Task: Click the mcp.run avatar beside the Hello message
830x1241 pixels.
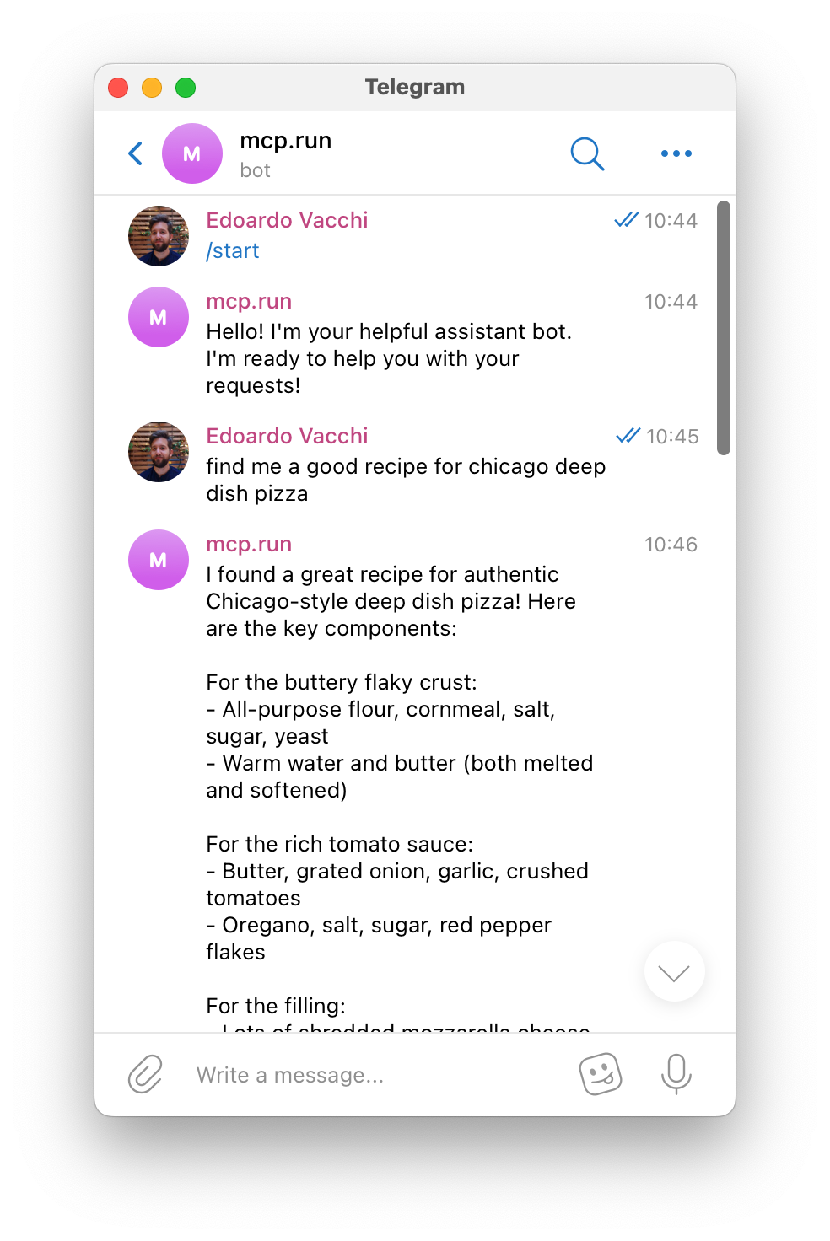Action: click(159, 317)
